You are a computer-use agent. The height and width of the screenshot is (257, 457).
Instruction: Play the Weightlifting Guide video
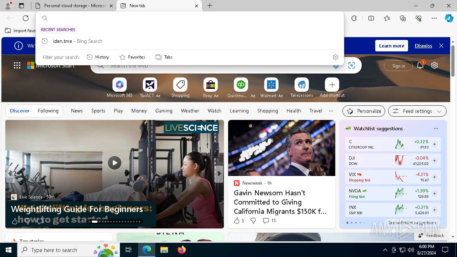[115, 163]
